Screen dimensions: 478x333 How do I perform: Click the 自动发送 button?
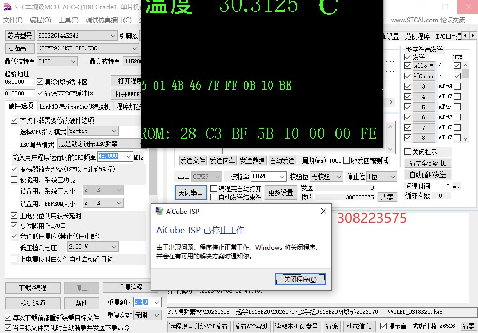pos(282,161)
